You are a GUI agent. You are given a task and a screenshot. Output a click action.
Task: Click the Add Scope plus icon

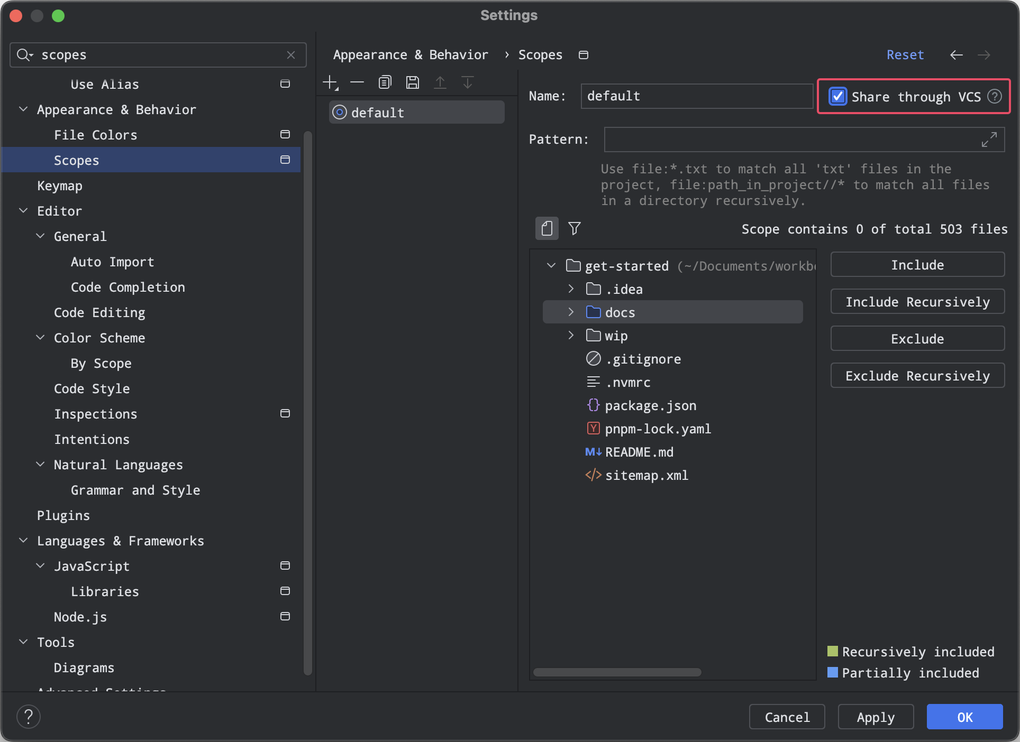tap(330, 82)
